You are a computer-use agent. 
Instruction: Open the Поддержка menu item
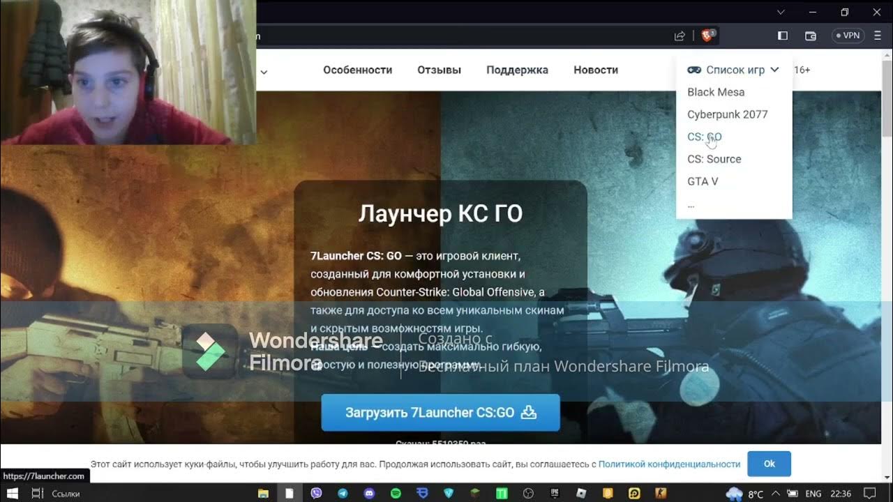517,70
